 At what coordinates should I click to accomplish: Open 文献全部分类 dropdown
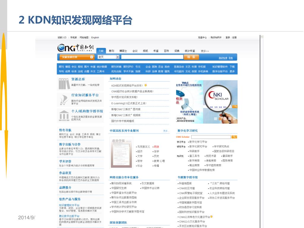[x=77, y=57]
